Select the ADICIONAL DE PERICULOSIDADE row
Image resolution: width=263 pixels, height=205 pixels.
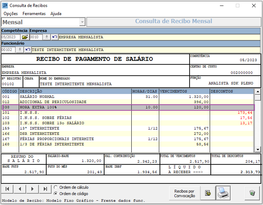tap(127, 102)
